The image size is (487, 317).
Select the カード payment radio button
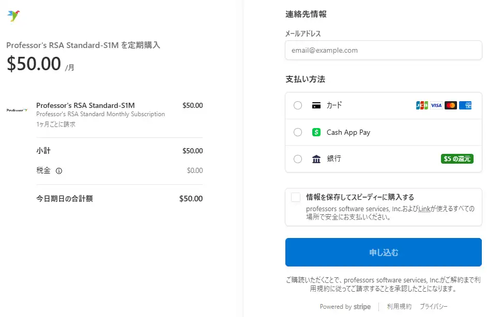(298, 105)
